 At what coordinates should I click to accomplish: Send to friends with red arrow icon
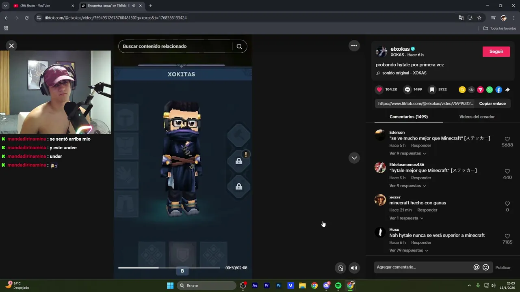coord(480,90)
